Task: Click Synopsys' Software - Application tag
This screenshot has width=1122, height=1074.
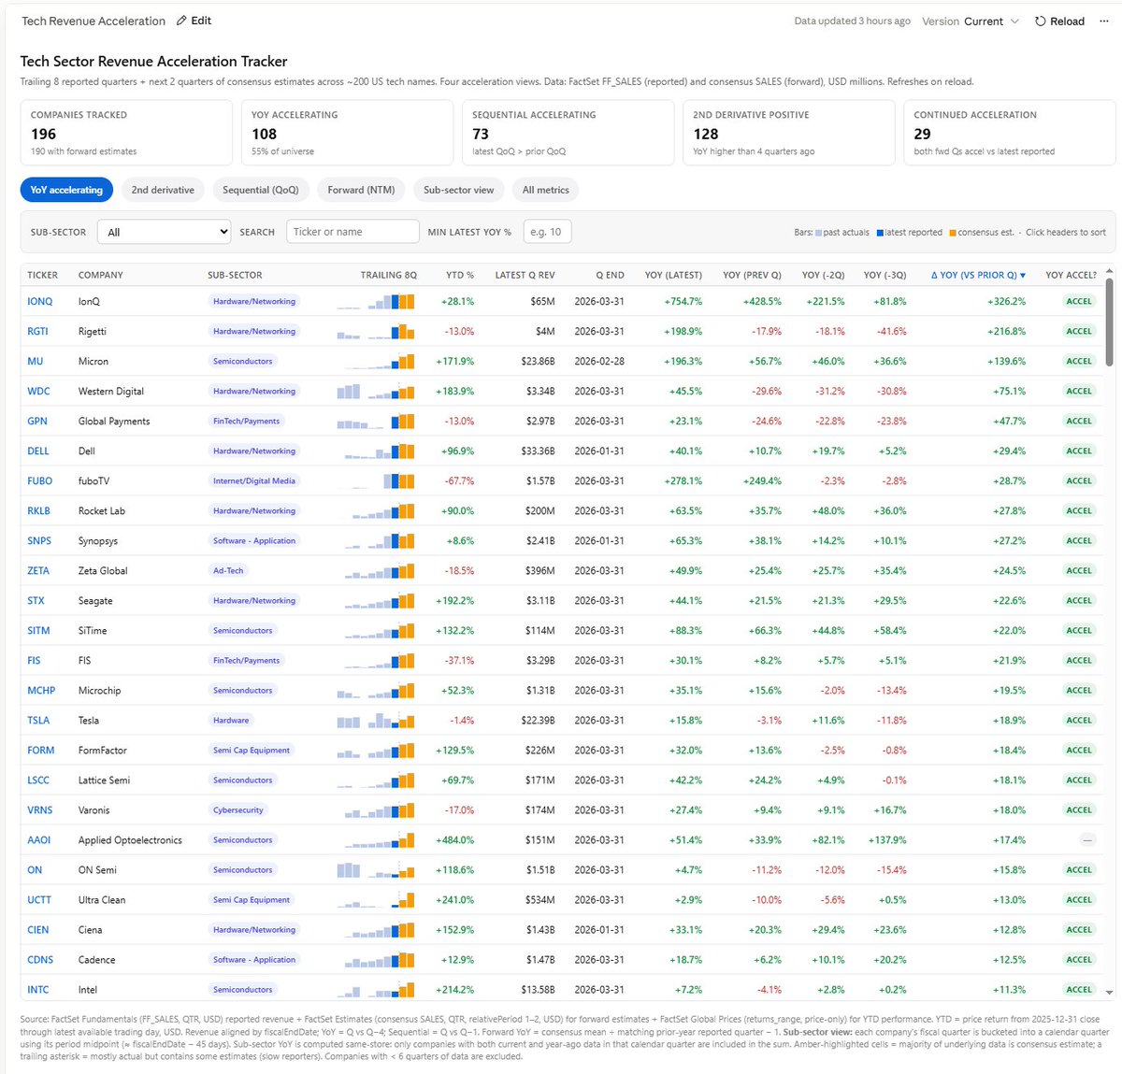Action: 253,540
